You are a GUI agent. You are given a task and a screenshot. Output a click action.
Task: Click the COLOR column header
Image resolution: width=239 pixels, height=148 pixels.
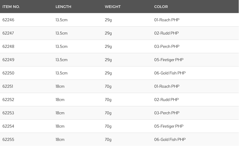(x=161, y=7)
